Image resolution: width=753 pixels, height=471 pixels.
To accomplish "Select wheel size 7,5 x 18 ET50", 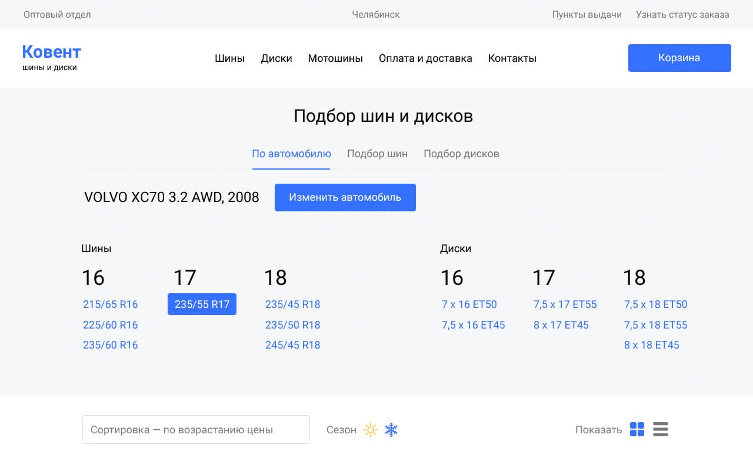I will point(656,304).
